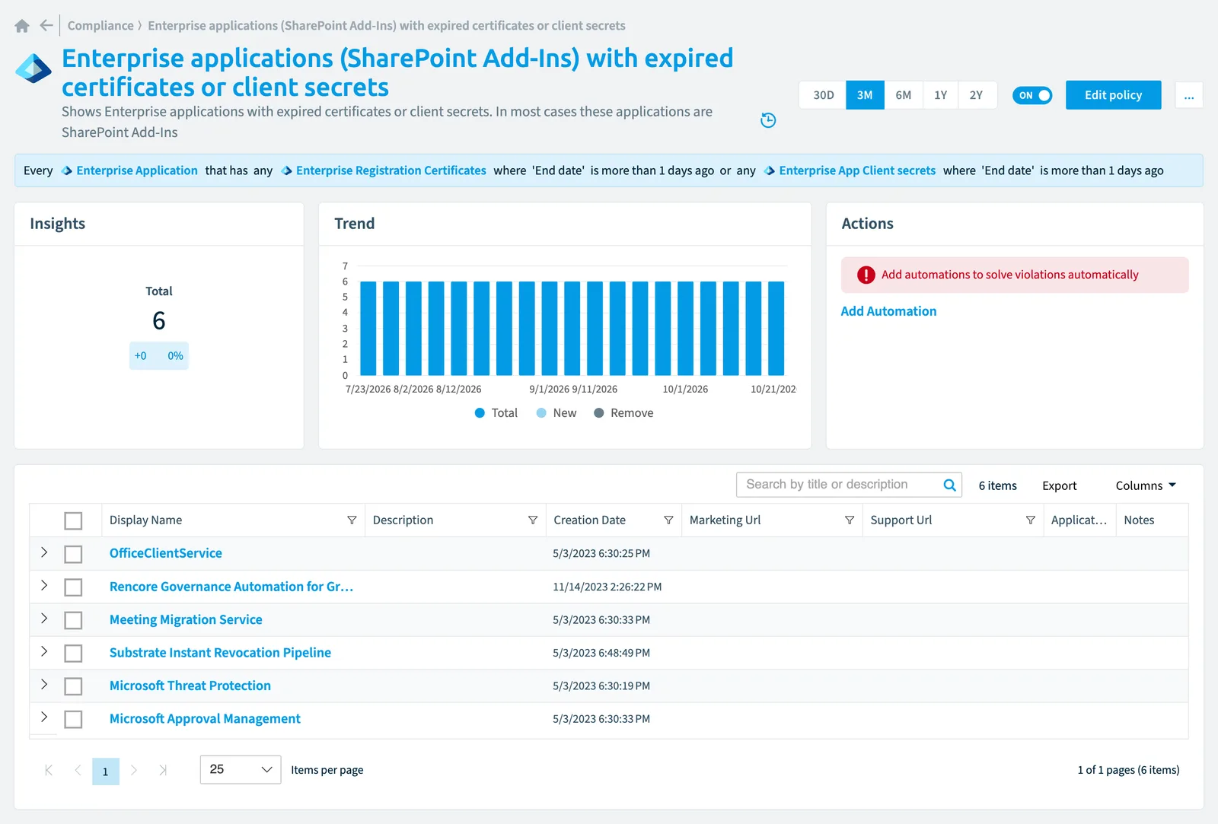Go to previous page arrow
1218x824 pixels.
78,770
